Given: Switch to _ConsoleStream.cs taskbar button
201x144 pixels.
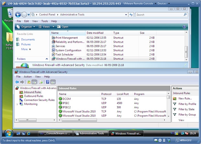Looking at the screenshot, I should coord(55,134).
